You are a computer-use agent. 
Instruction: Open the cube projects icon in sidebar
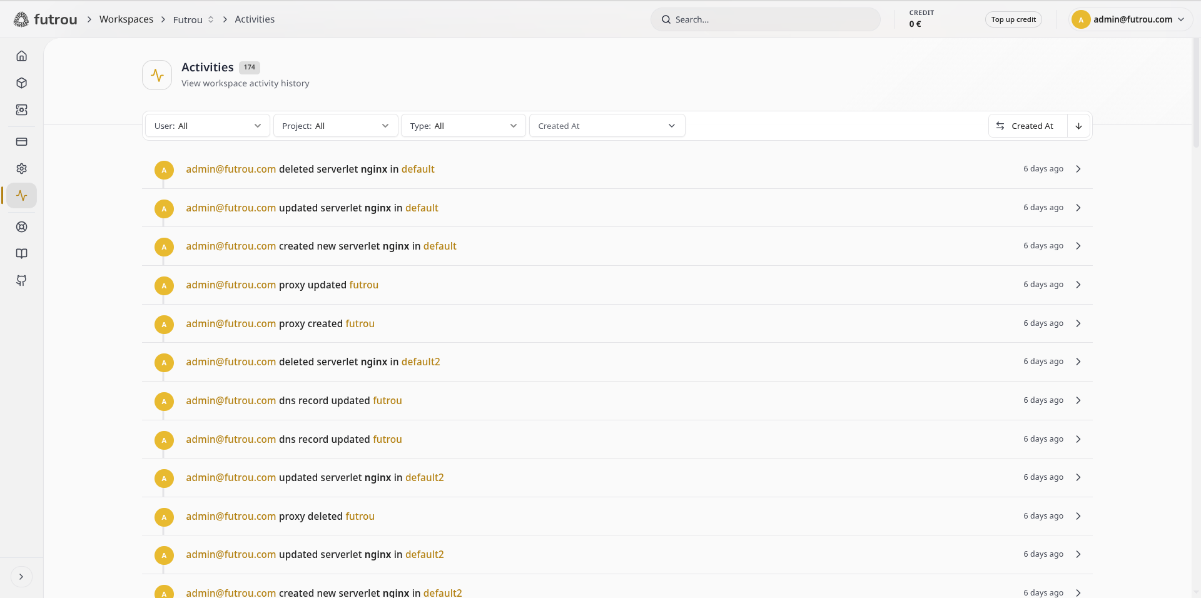tap(22, 83)
